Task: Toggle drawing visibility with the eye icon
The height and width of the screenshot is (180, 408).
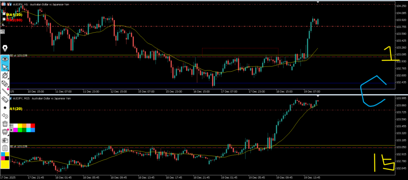Action: 5,58
